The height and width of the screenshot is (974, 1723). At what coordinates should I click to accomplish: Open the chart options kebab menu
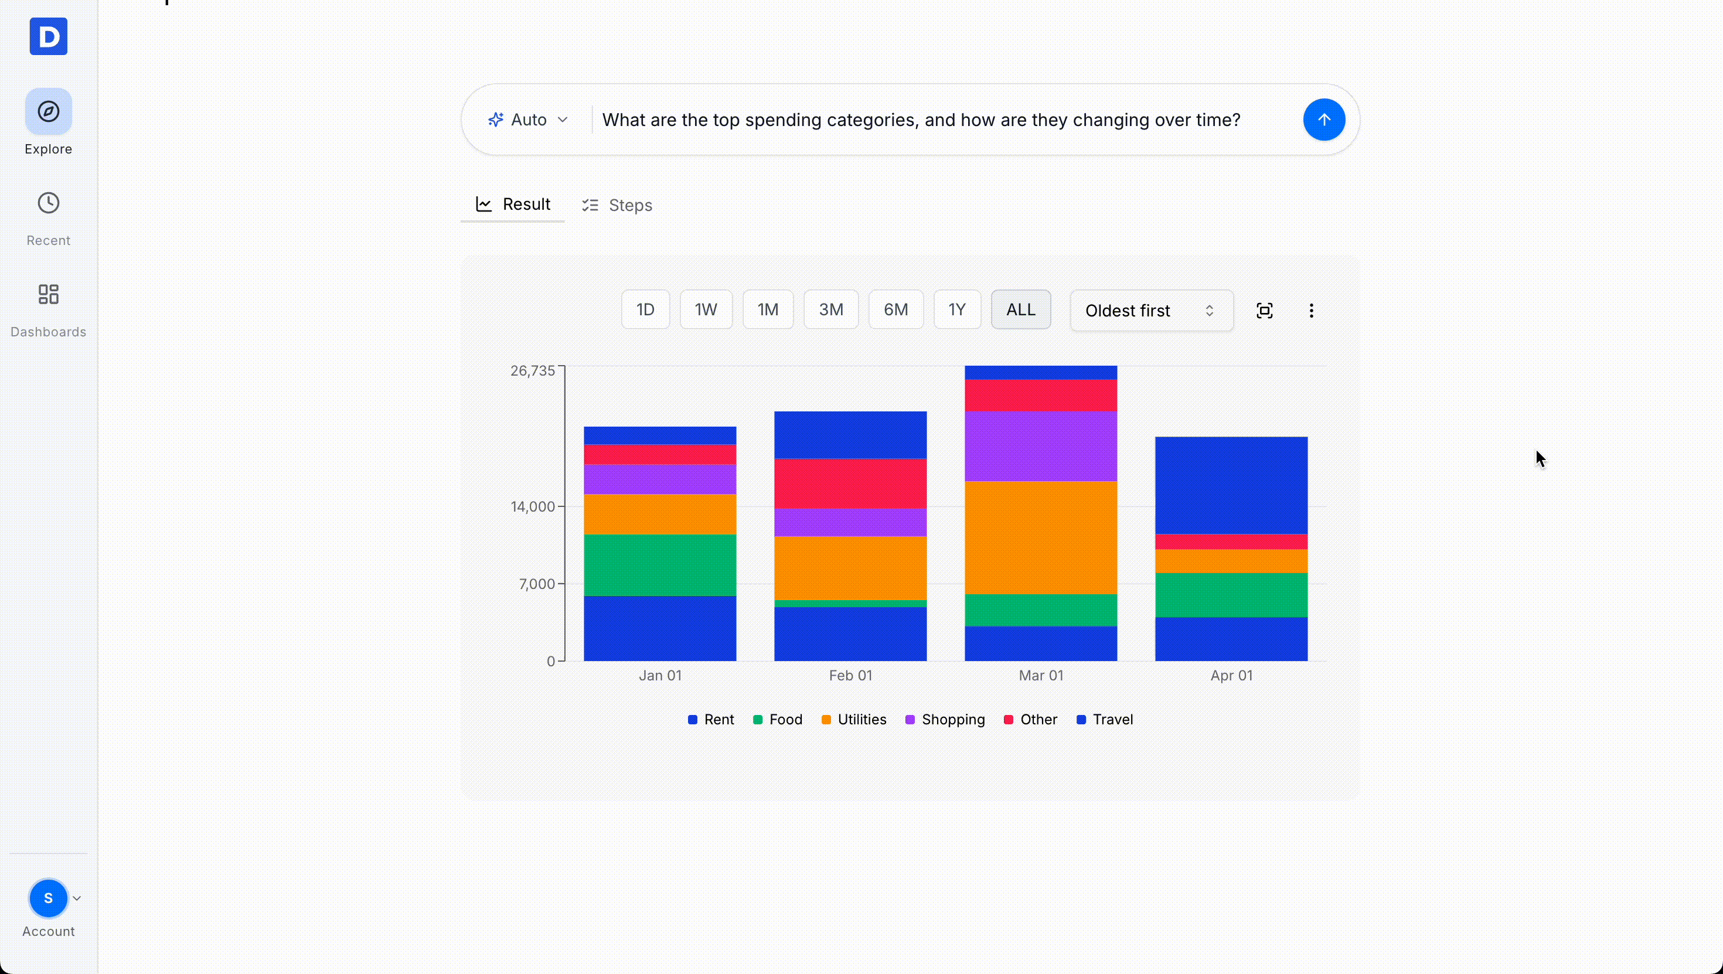coord(1311,310)
